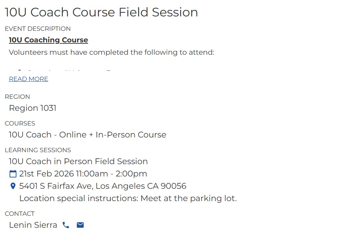Viewport: 351px width, 238px height.
Task: Click the map pin location icon
Action: click(x=13, y=186)
